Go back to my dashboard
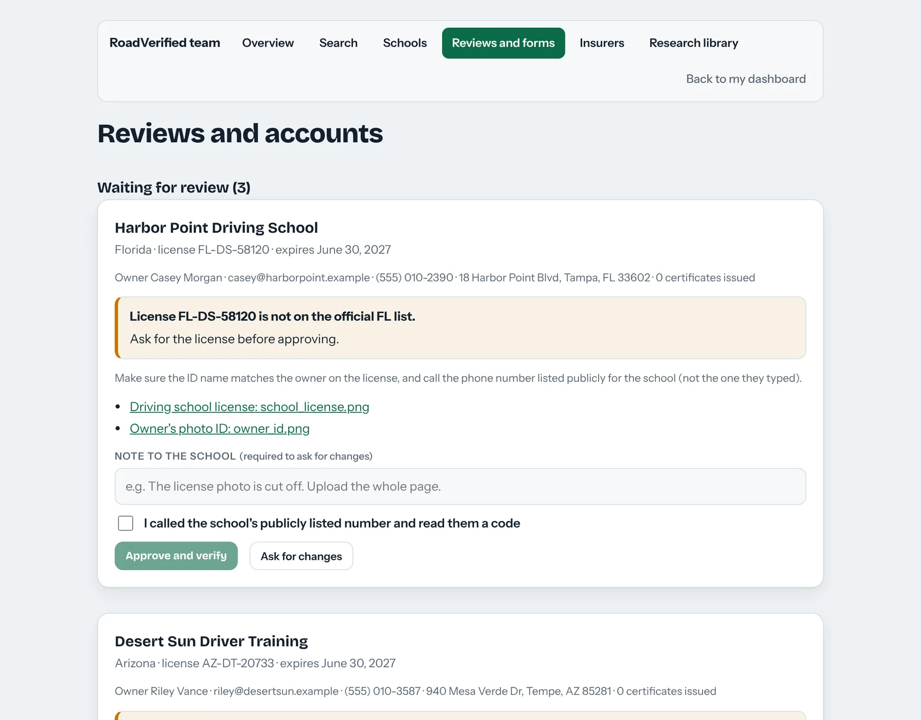Image resolution: width=921 pixels, height=720 pixels. 745,79
